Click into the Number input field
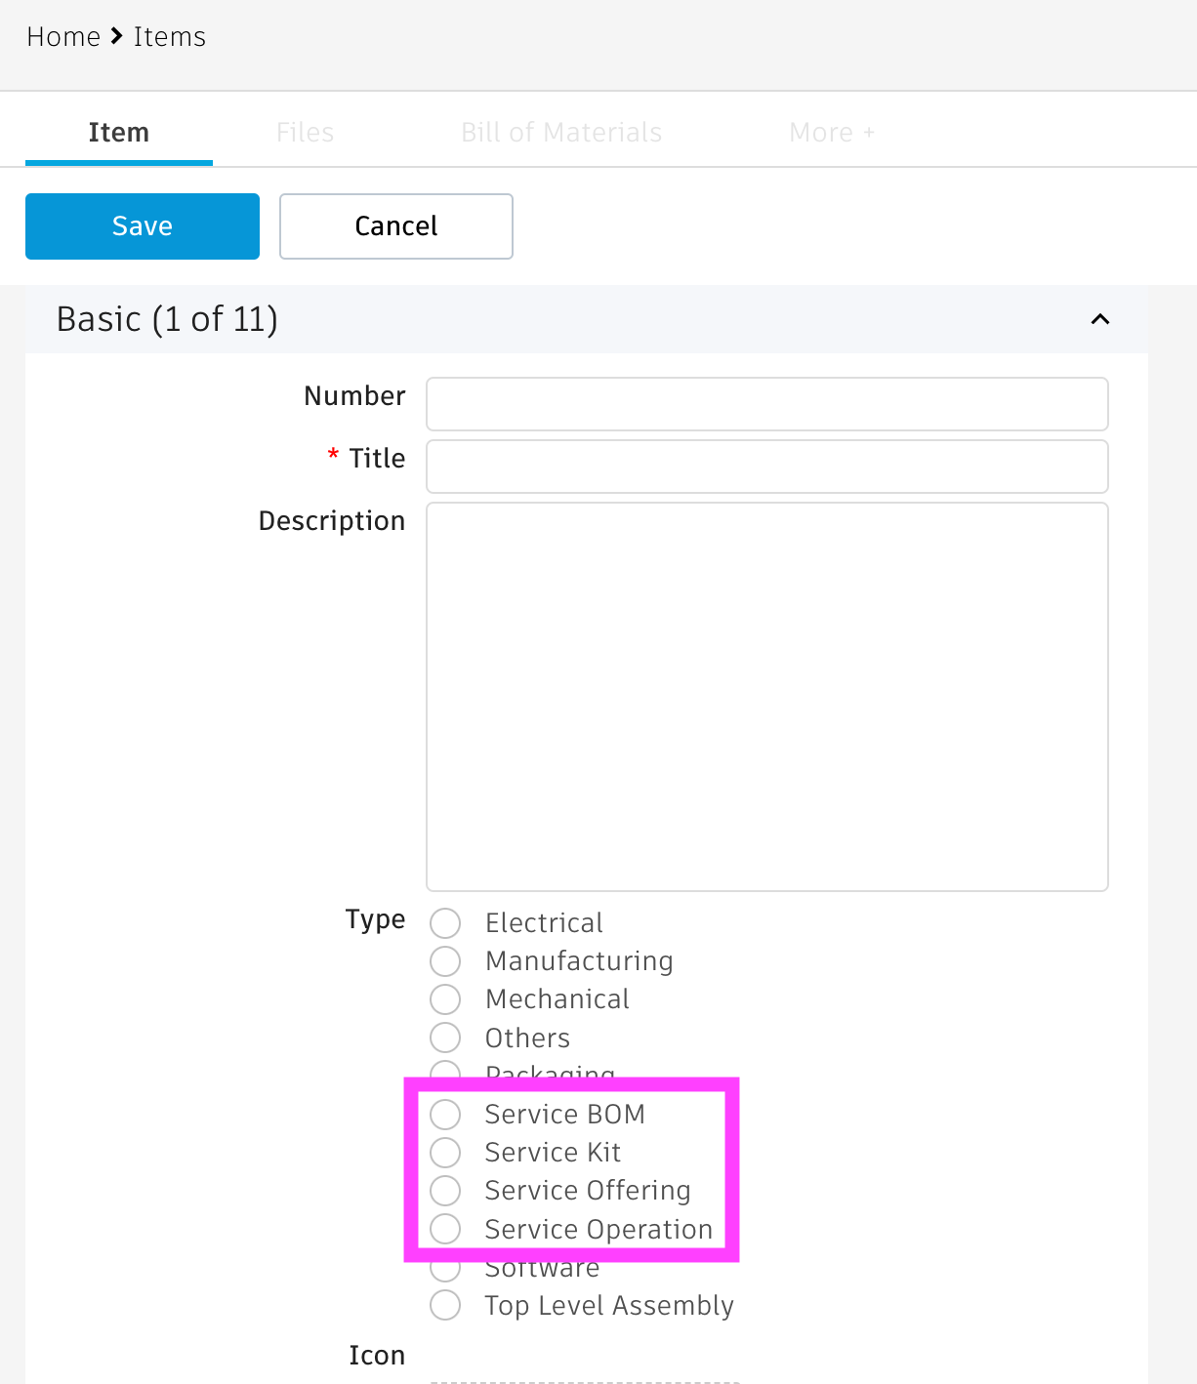 pos(766,404)
